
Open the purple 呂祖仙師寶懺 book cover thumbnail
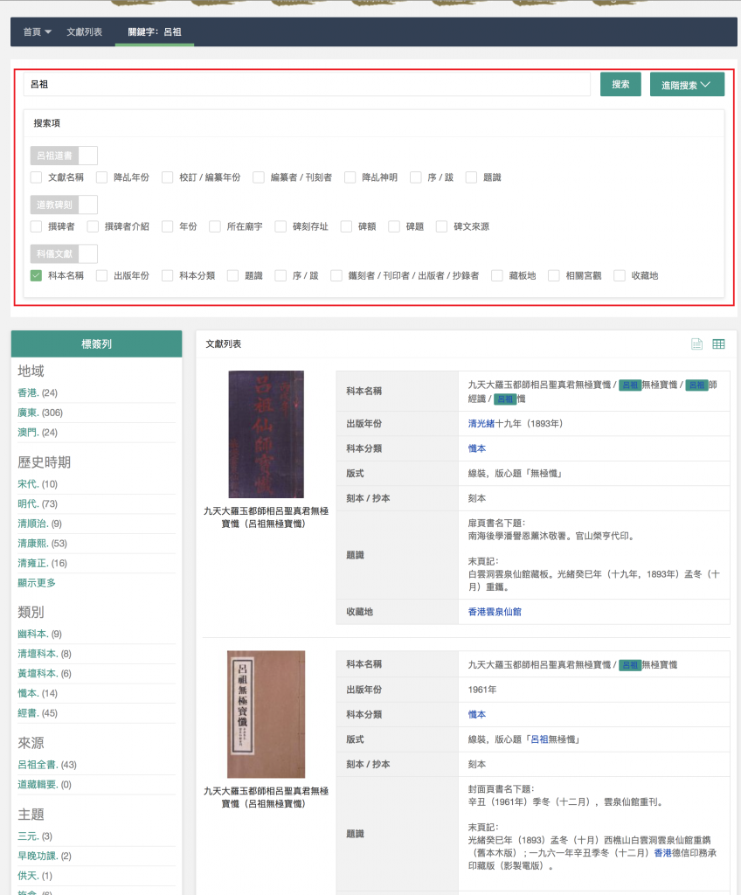[x=266, y=434]
